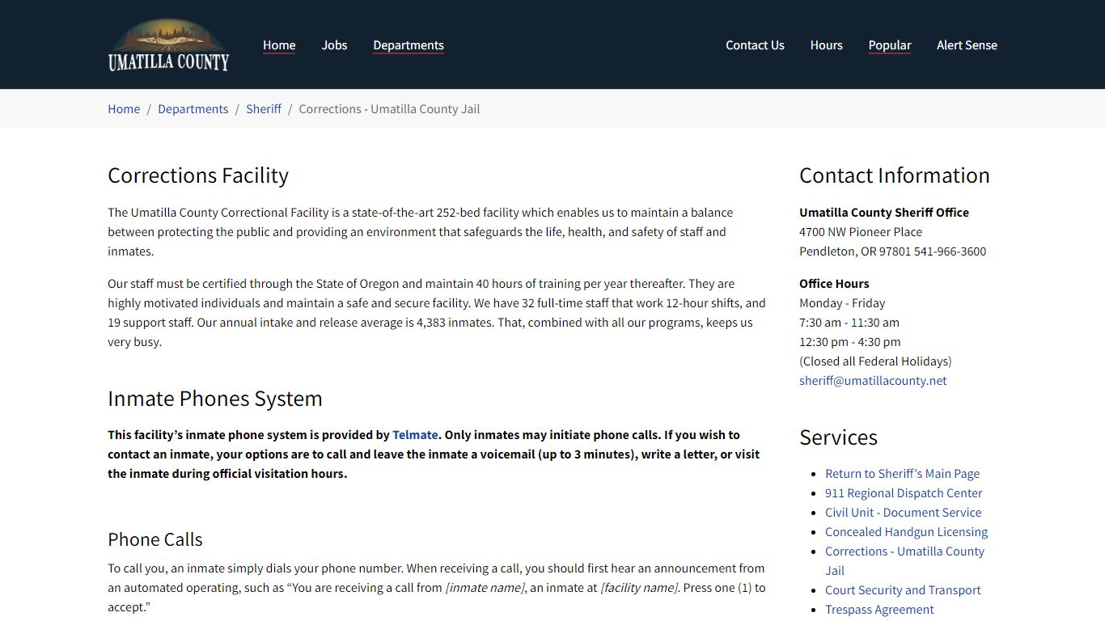
Task: Open Concealed Handgun Licensing link
Action: (x=906, y=532)
